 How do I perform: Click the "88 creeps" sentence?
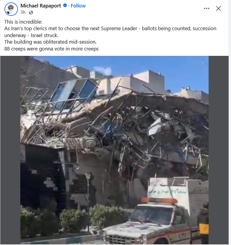51,49
